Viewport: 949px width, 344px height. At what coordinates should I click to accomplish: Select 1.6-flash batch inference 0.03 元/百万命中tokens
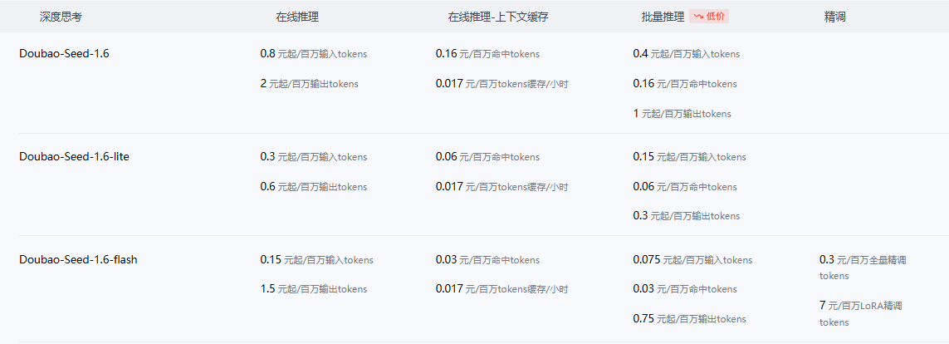click(x=685, y=289)
